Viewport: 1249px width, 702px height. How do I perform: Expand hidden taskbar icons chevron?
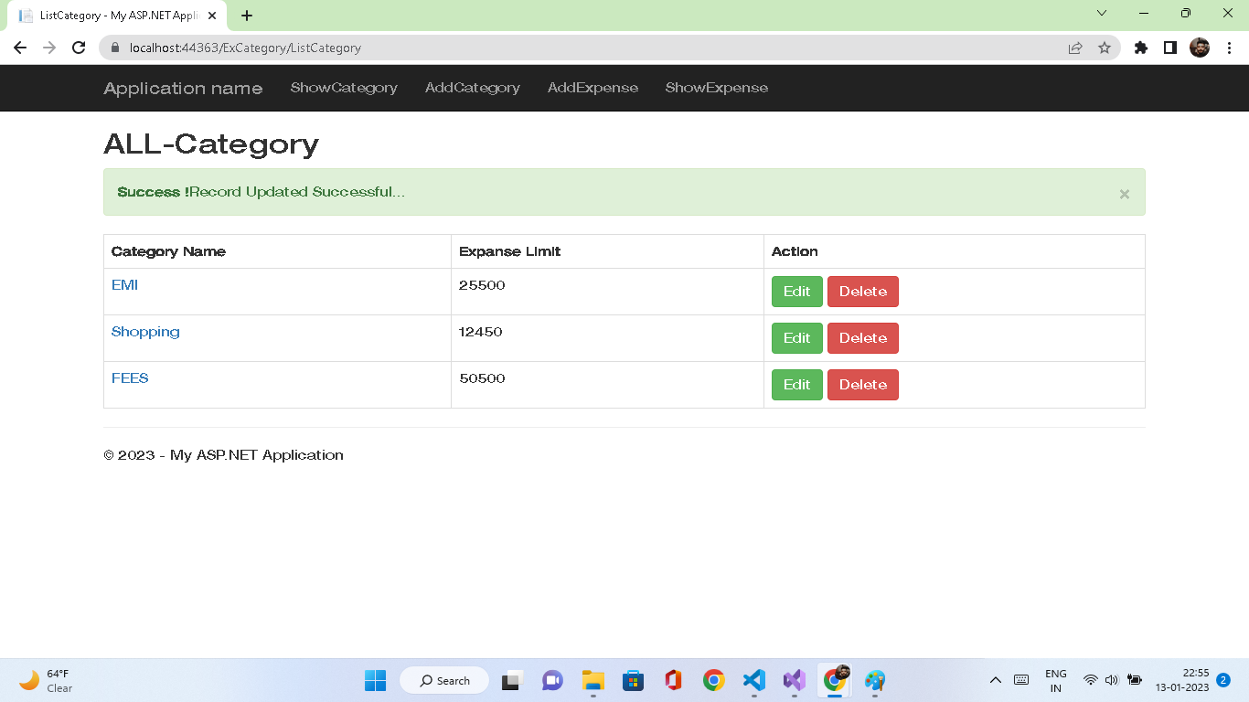(x=996, y=680)
